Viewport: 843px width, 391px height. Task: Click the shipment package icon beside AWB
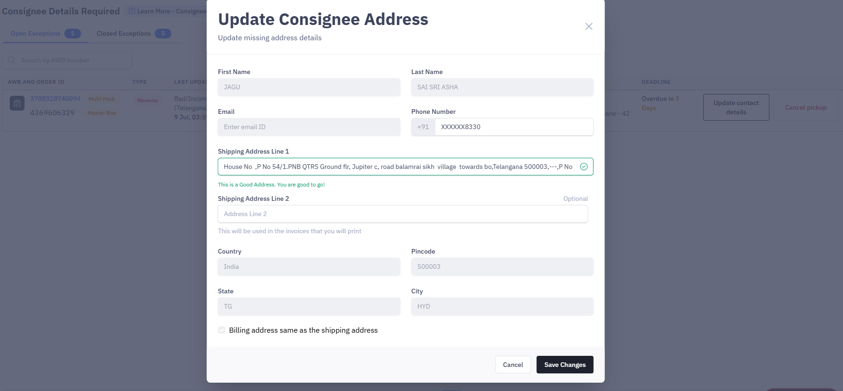pos(17,103)
